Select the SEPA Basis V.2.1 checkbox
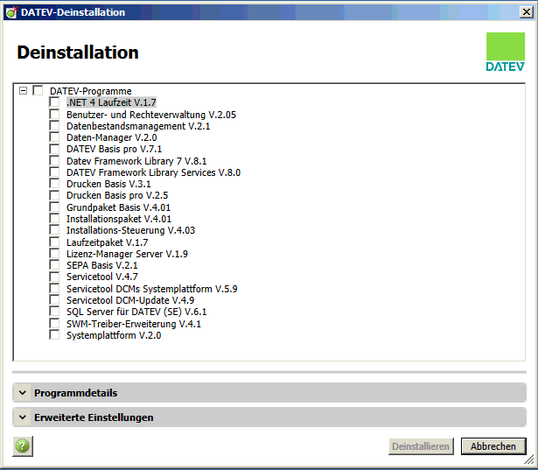This screenshot has width=538, height=470. [54, 265]
